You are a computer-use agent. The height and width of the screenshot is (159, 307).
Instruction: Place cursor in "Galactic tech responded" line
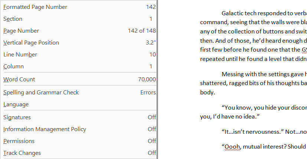pos(264,14)
